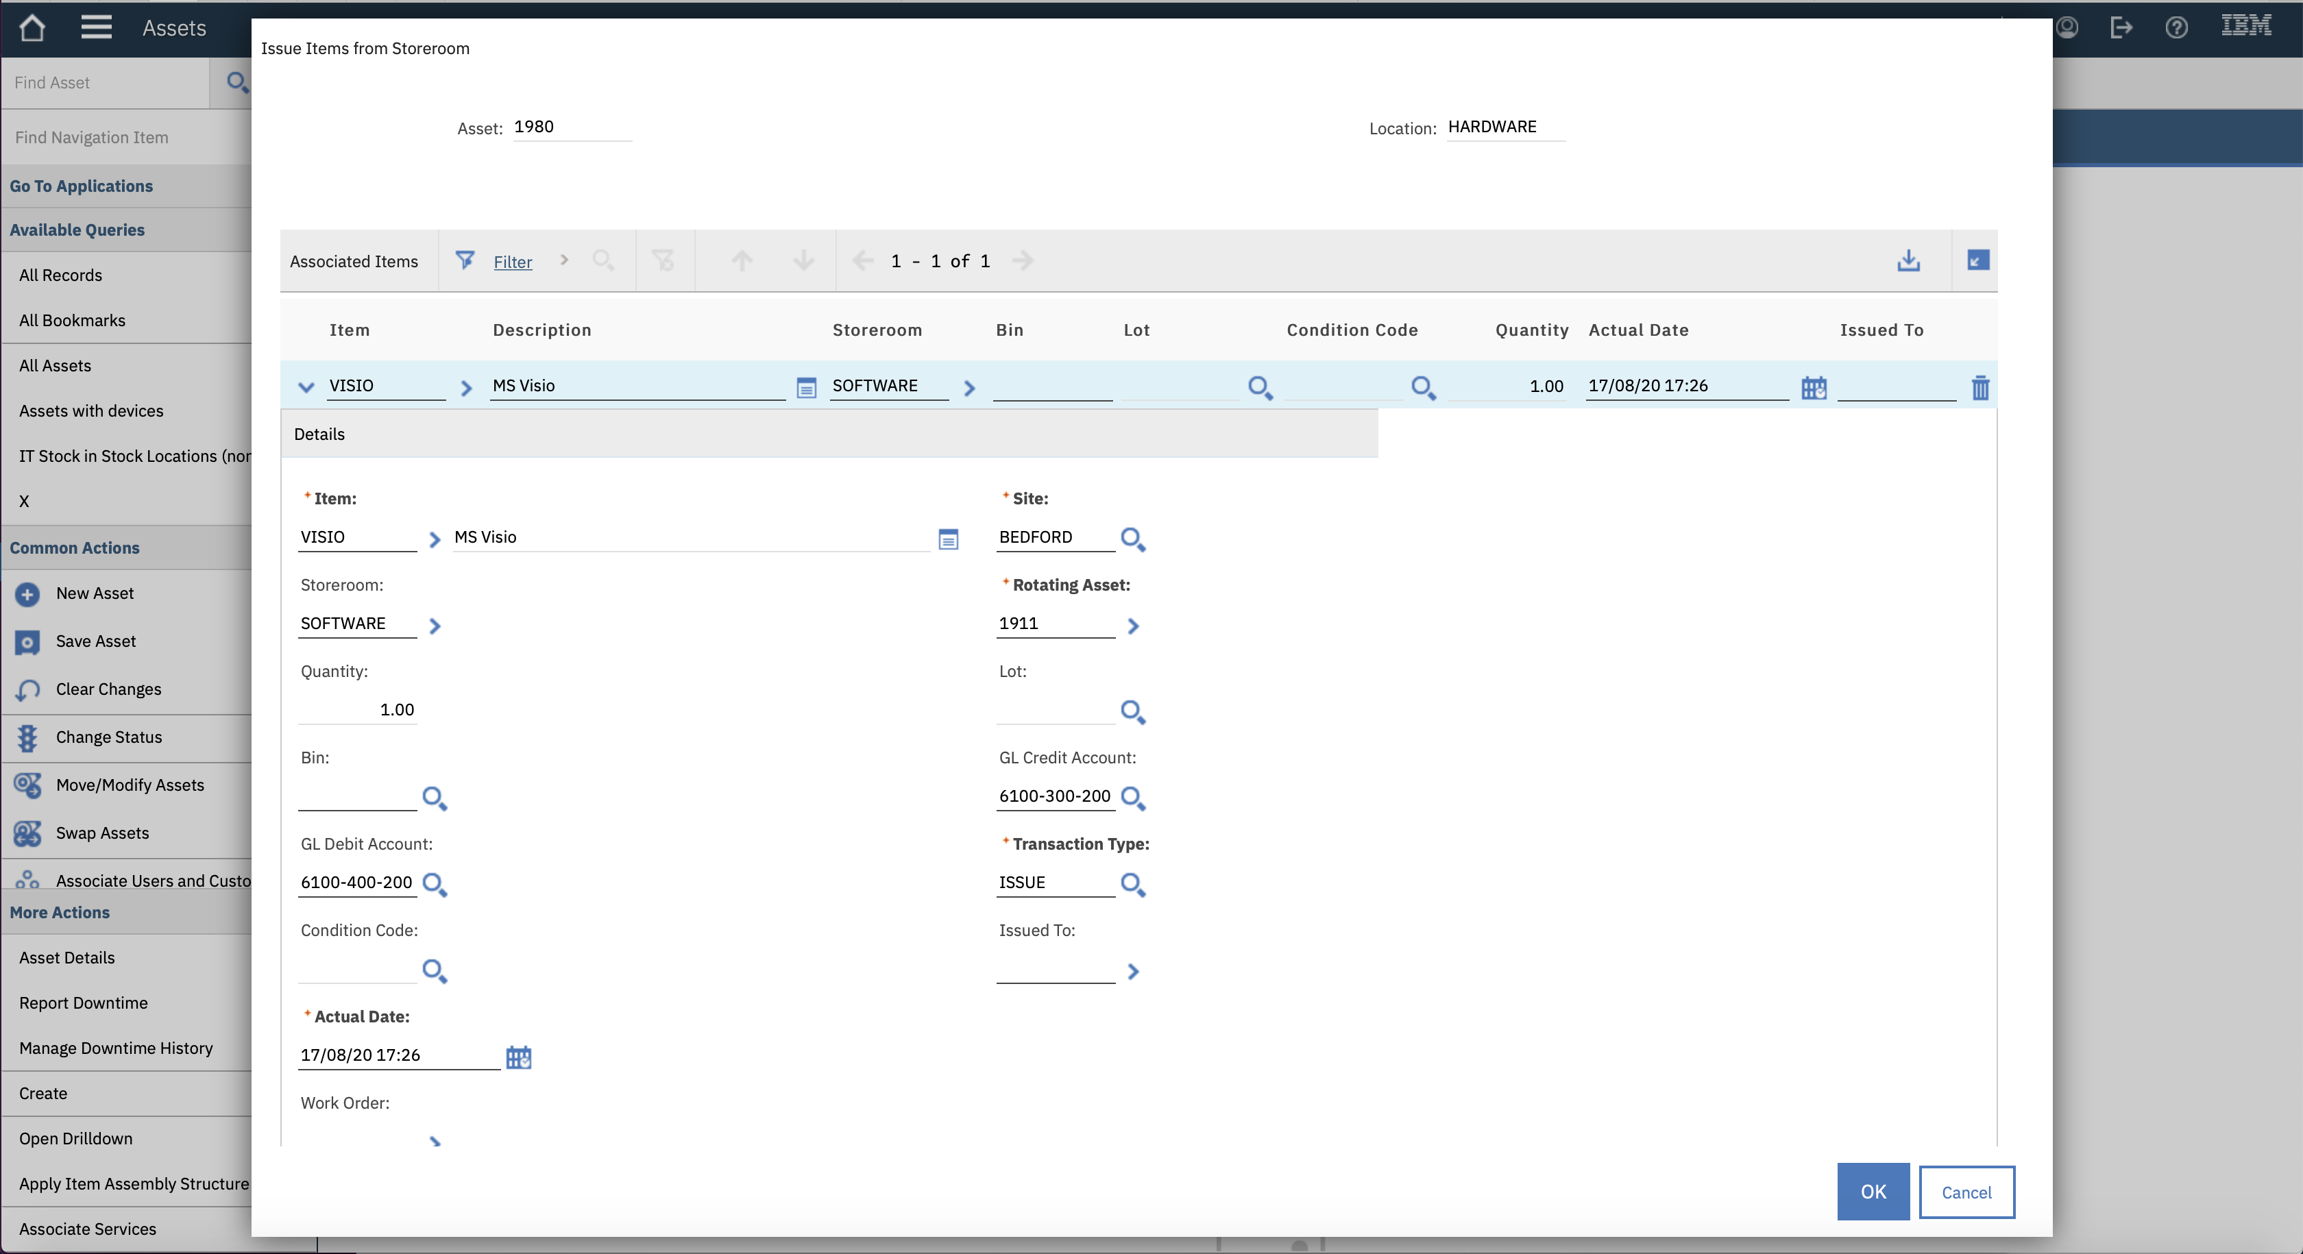Open the Bin lookup magnifier in Details
The image size is (2303, 1254).
coord(434,797)
